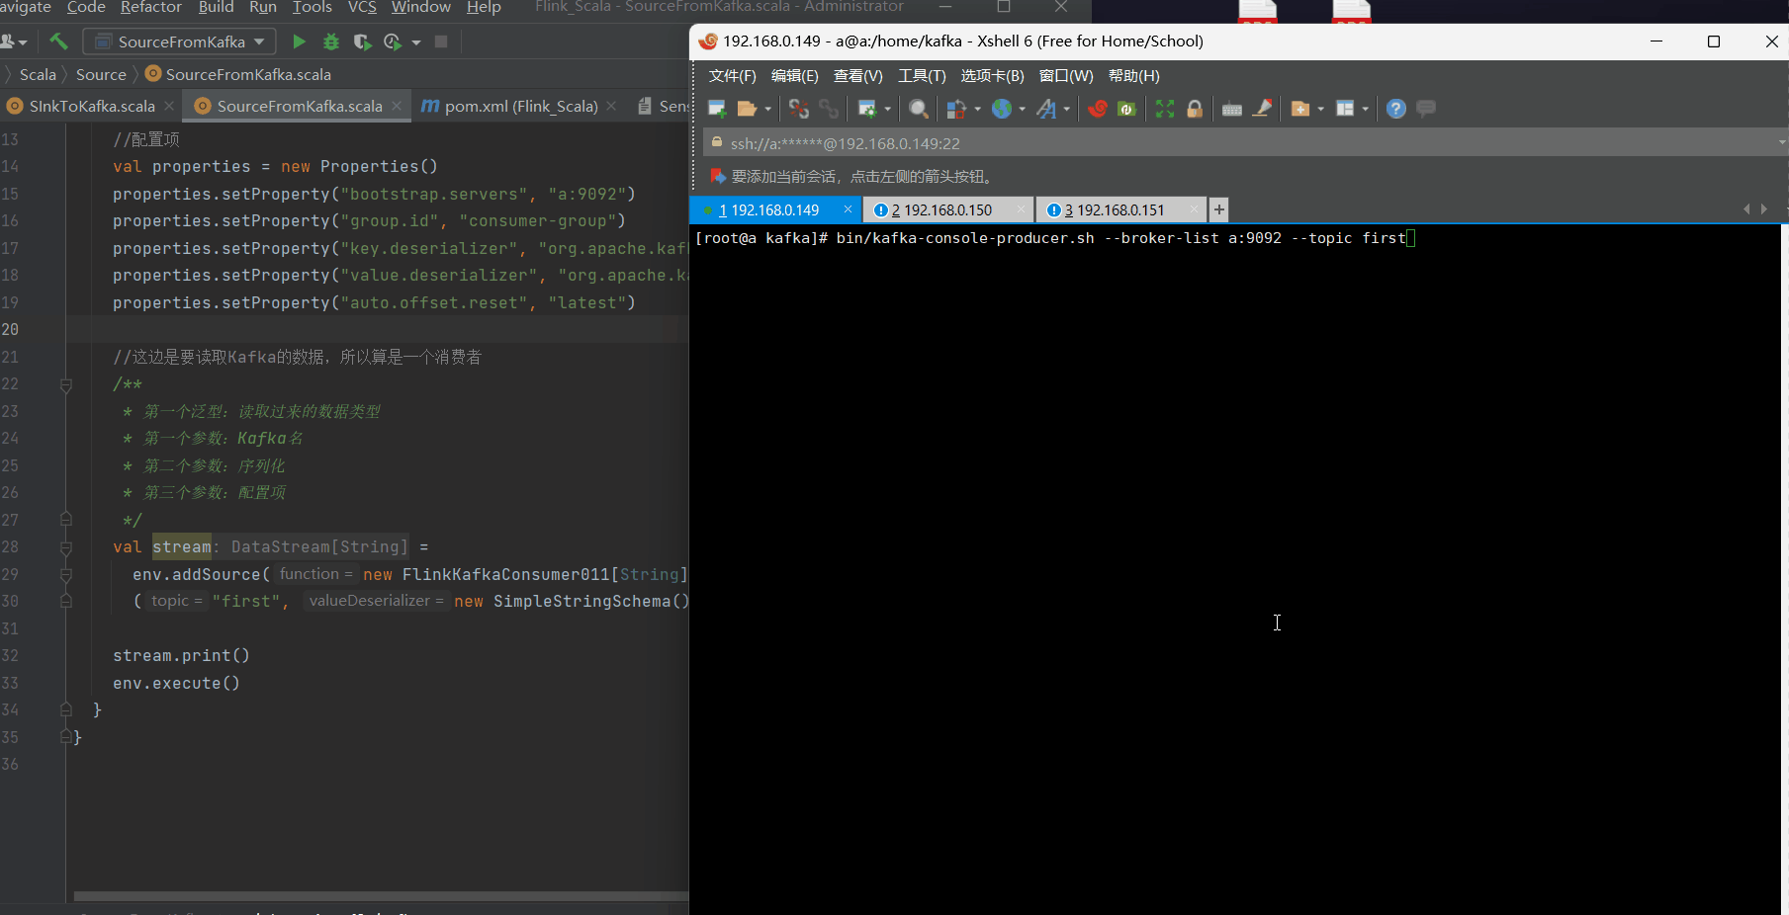Screen dimensions: 1789x915
Task: Collapse the code block at line 28
Action: point(66,546)
